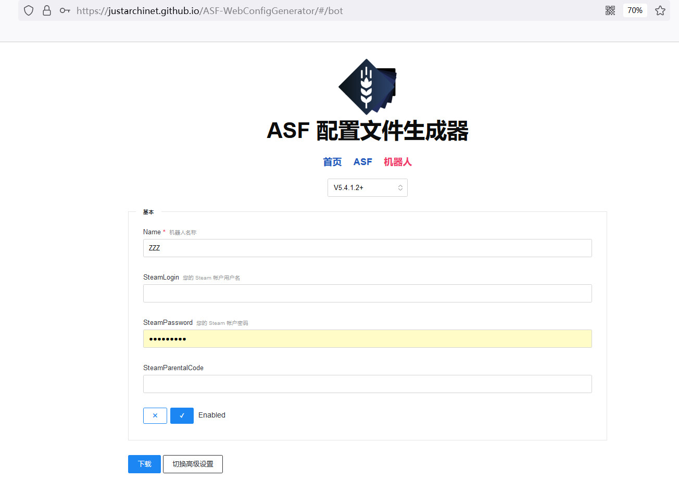The height and width of the screenshot is (492, 679).
Task: Click the SteamPassword field
Action: [x=368, y=338]
